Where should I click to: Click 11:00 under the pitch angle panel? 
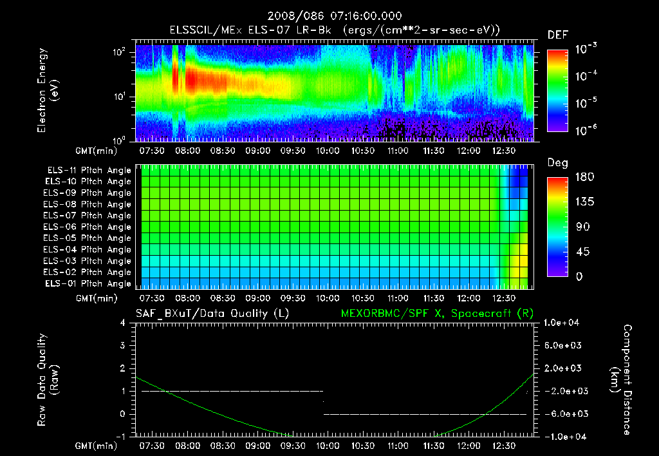(x=398, y=298)
